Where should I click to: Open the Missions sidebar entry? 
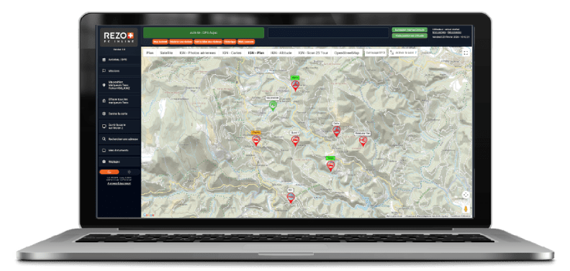click(x=119, y=71)
